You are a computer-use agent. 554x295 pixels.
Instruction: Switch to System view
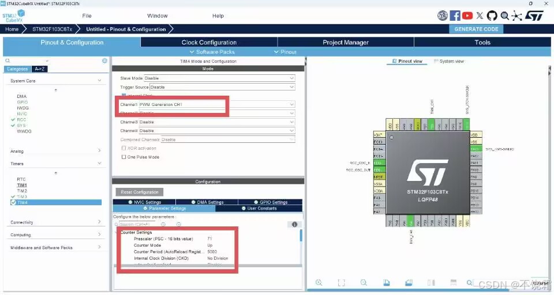449,61
